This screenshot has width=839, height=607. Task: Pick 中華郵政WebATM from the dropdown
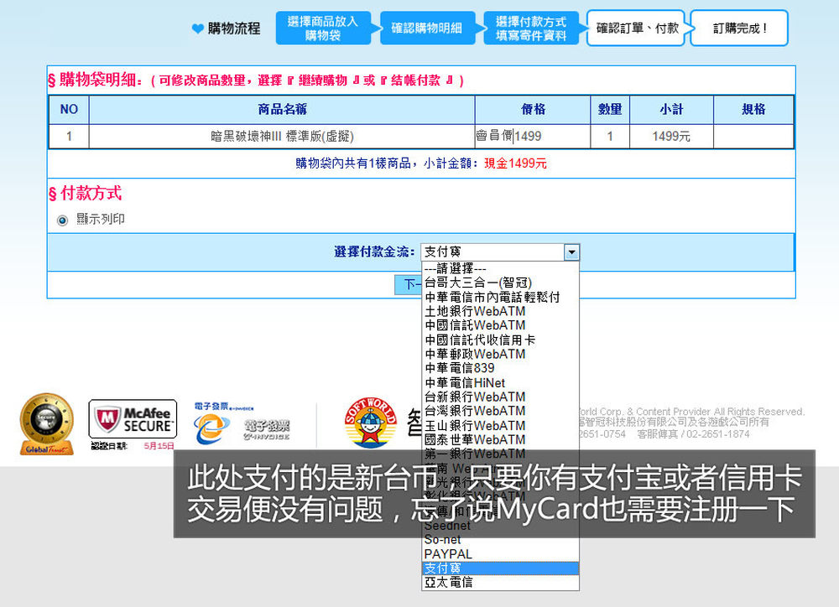coord(500,354)
